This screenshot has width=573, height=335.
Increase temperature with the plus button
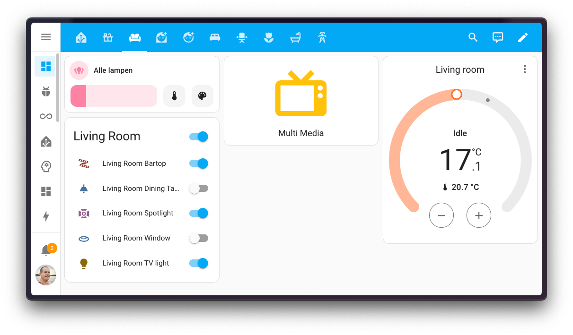click(479, 215)
